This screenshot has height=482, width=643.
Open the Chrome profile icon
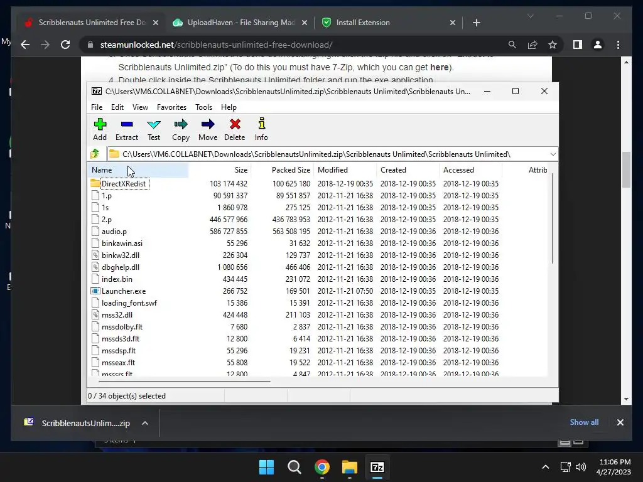(598, 45)
